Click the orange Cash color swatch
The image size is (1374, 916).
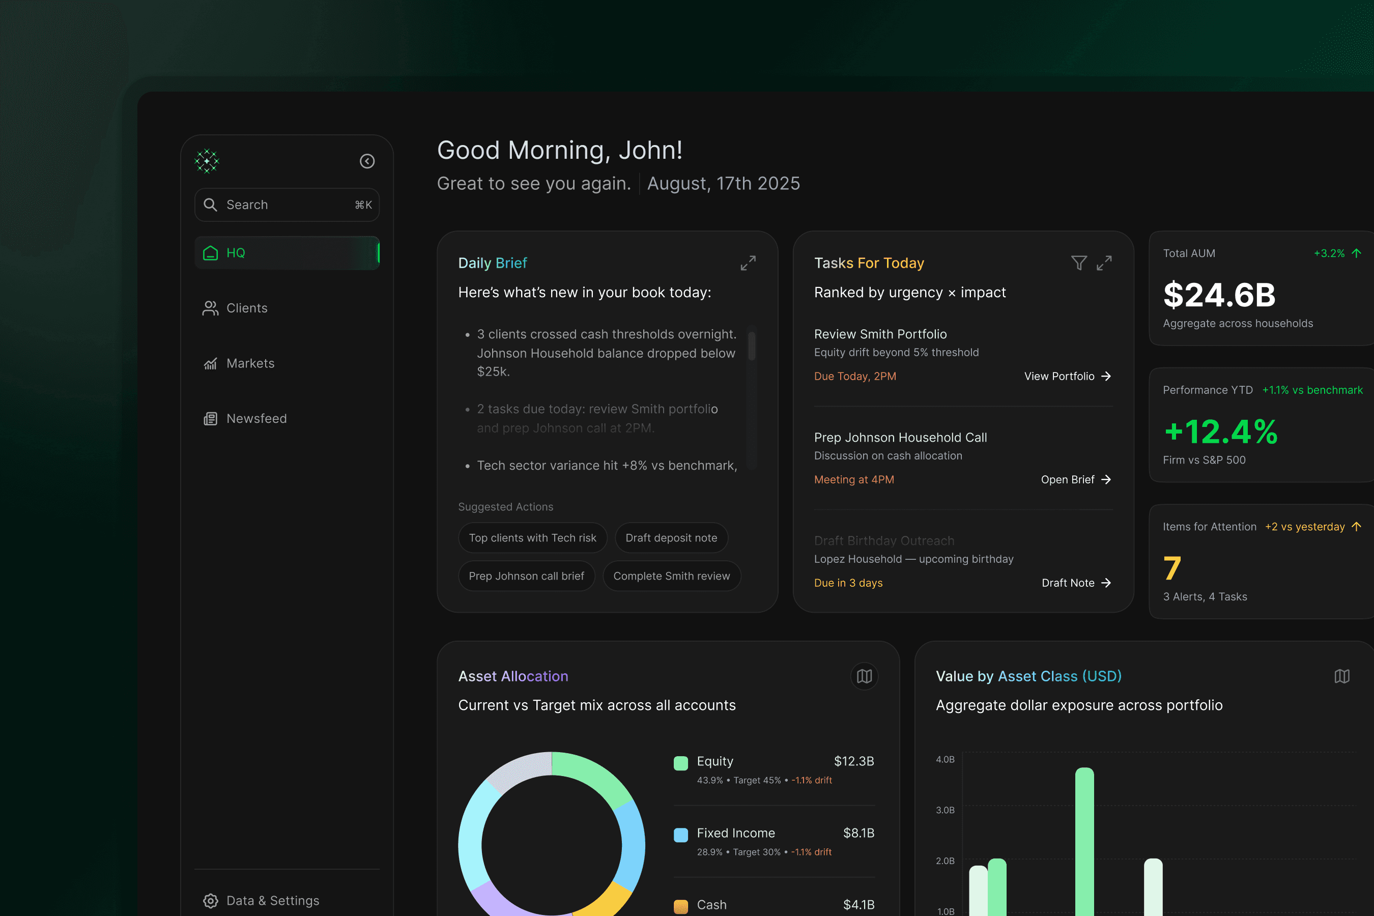[x=680, y=907]
